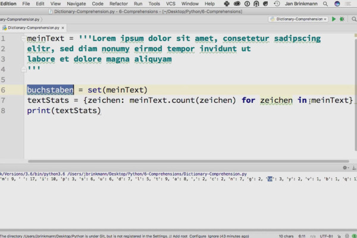Click 'textStats' on line 7
Viewport: 357px width, 238px height.
pyautogui.click(x=48, y=100)
